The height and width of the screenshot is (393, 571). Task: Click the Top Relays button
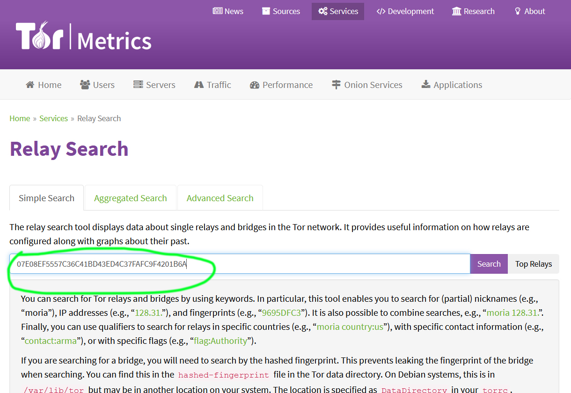(534, 264)
